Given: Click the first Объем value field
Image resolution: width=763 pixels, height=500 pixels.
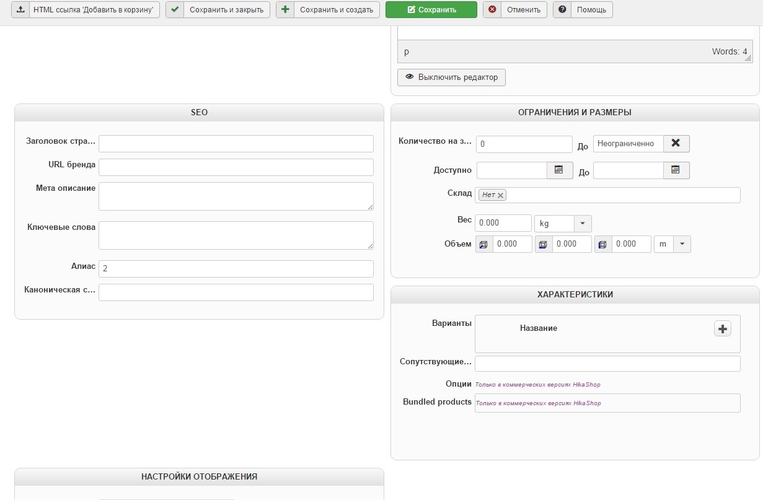Looking at the screenshot, I should pos(513,244).
